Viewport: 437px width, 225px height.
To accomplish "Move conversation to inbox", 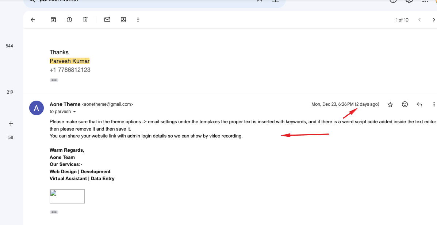I will coord(123,20).
